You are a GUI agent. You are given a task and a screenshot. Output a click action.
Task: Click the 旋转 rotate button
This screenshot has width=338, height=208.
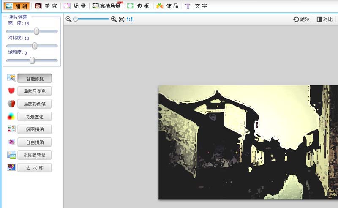pyautogui.click(x=301, y=19)
